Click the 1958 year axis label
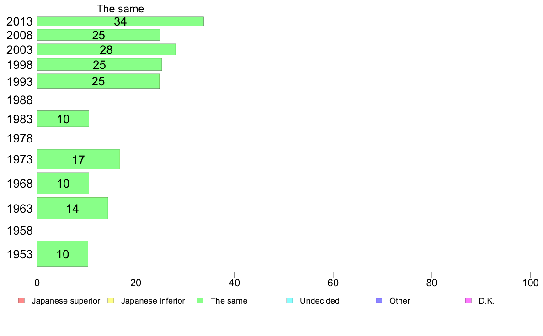The image size is (543, 336). coord(20,231)
